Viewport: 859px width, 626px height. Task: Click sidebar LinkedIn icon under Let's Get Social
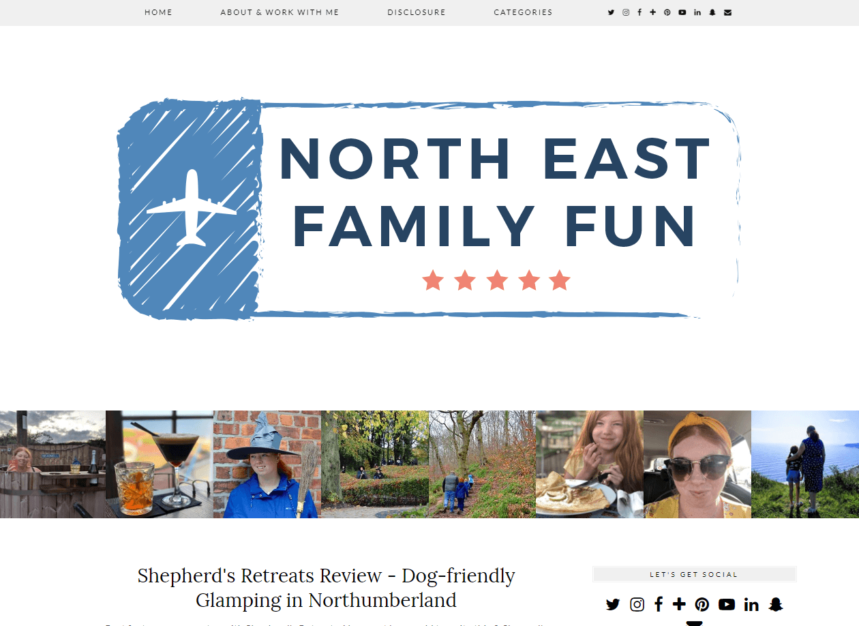(x=751, y=604)
